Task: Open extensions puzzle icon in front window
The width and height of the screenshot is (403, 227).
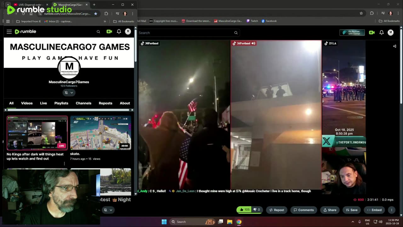Action: click(106, 14)
